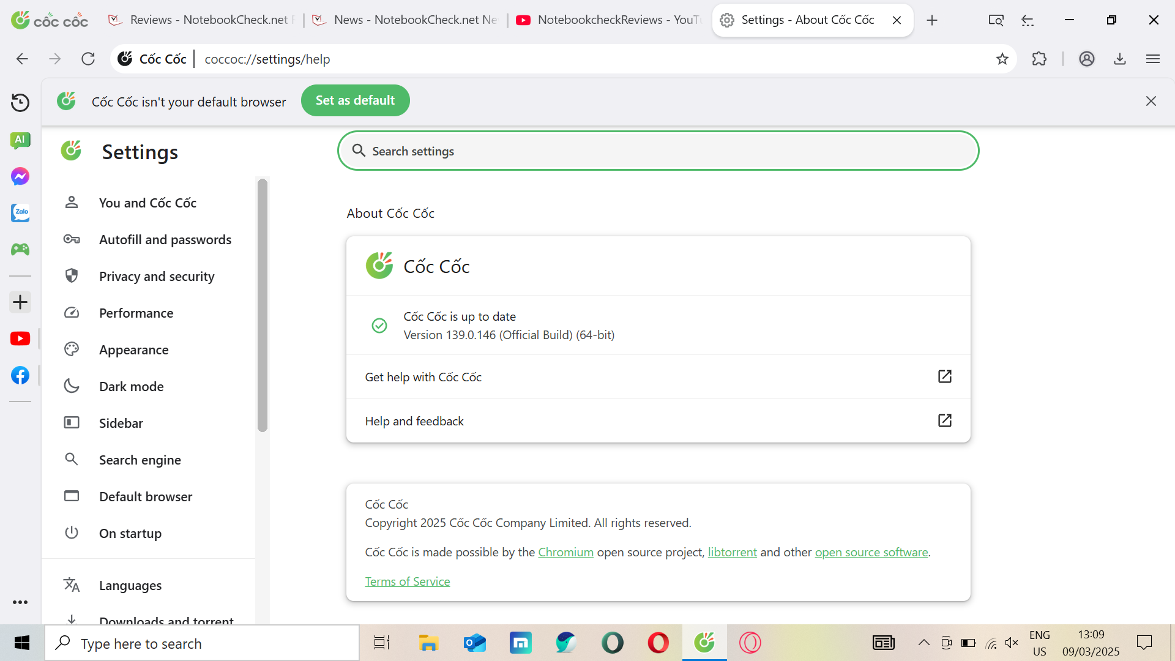Open On startup settings
1175x661 pixels.
pyautogui.click(x=148, y=533)
